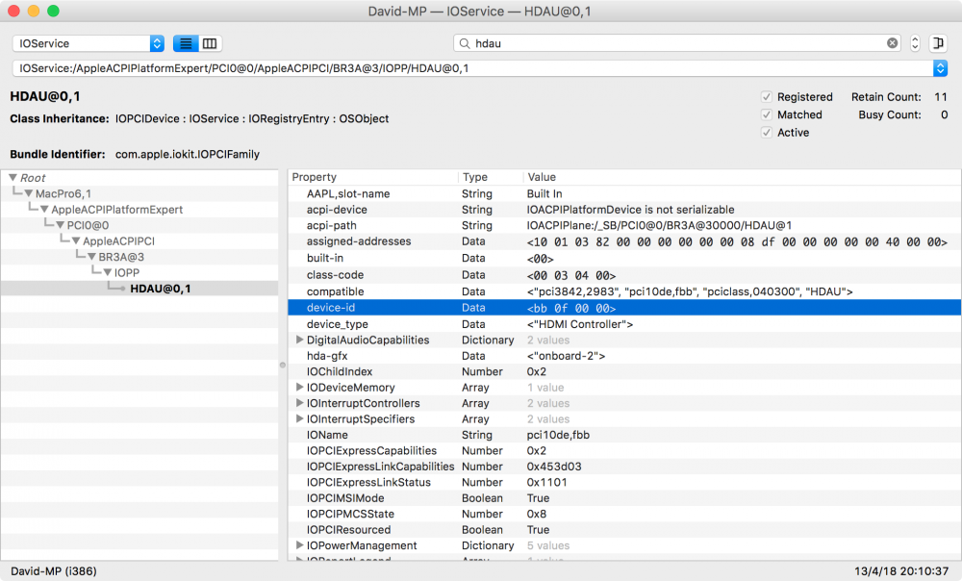The image size is (962, 581).
Task: Expand the IOInterruptSpecifiers array
Action: click(x=299, y=418)
